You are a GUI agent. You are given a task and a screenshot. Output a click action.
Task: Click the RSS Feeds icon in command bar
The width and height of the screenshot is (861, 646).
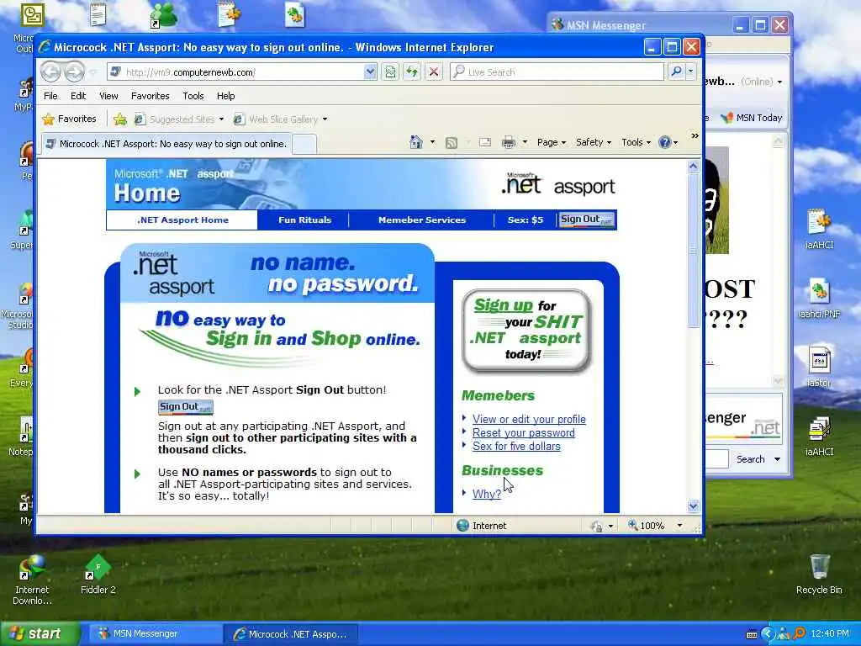coord(452,143)
